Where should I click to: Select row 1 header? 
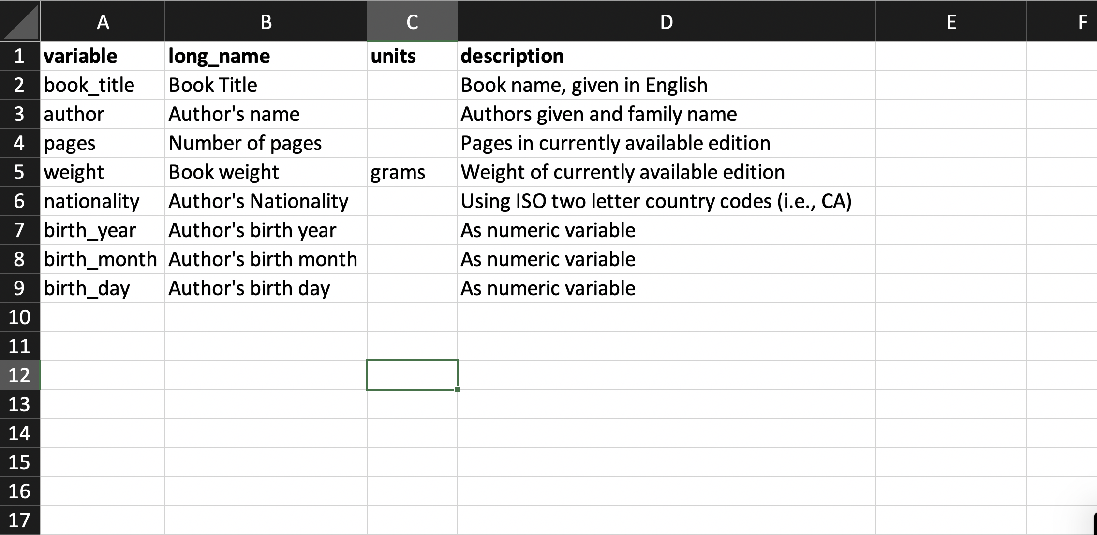pos(19,56)
